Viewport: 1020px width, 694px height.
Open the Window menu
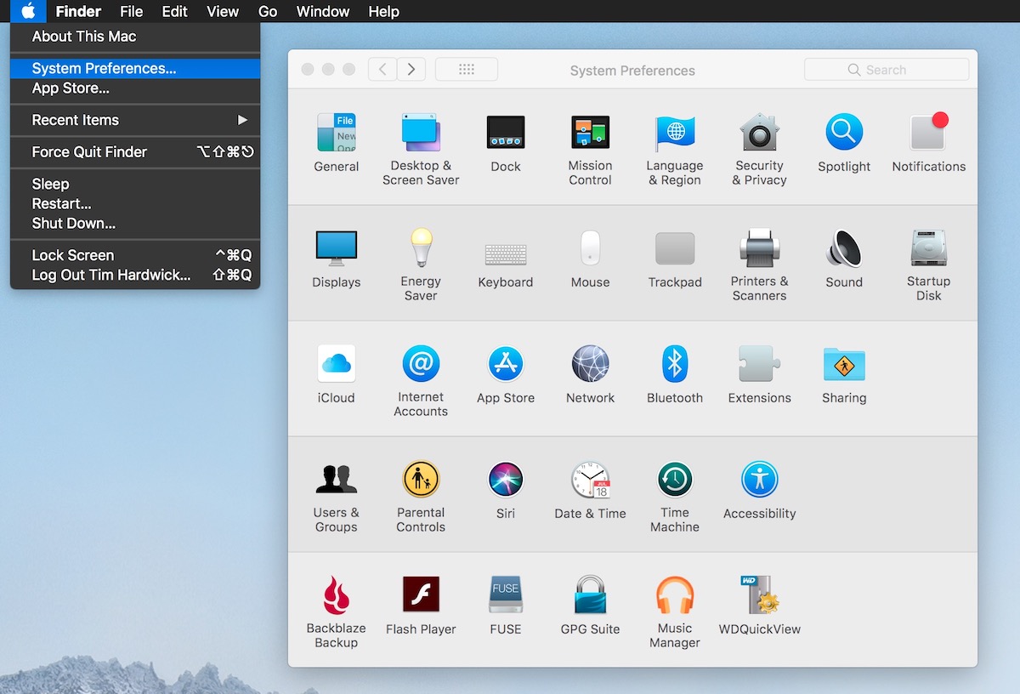click(x=322, y=11)
